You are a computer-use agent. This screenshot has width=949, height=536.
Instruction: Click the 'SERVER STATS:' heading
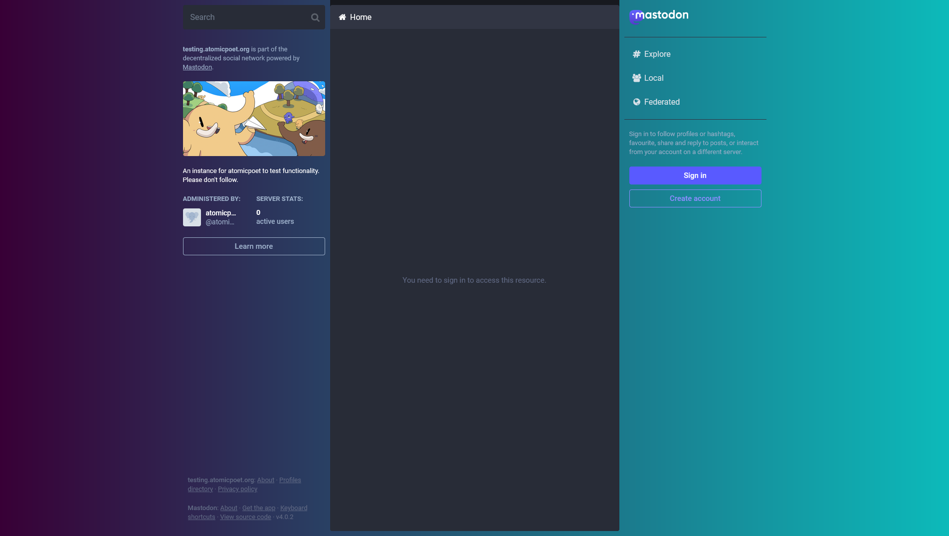(x=280, y=199)
